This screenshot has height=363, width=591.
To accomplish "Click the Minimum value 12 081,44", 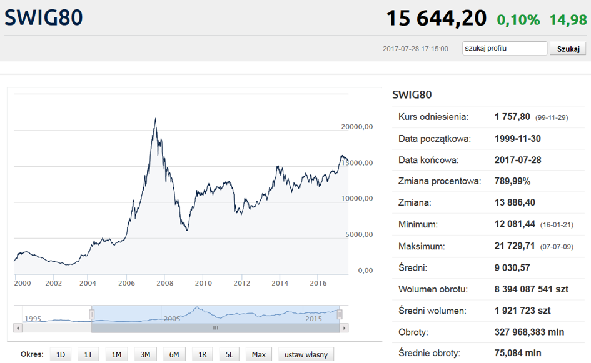I will coord(515,224).
